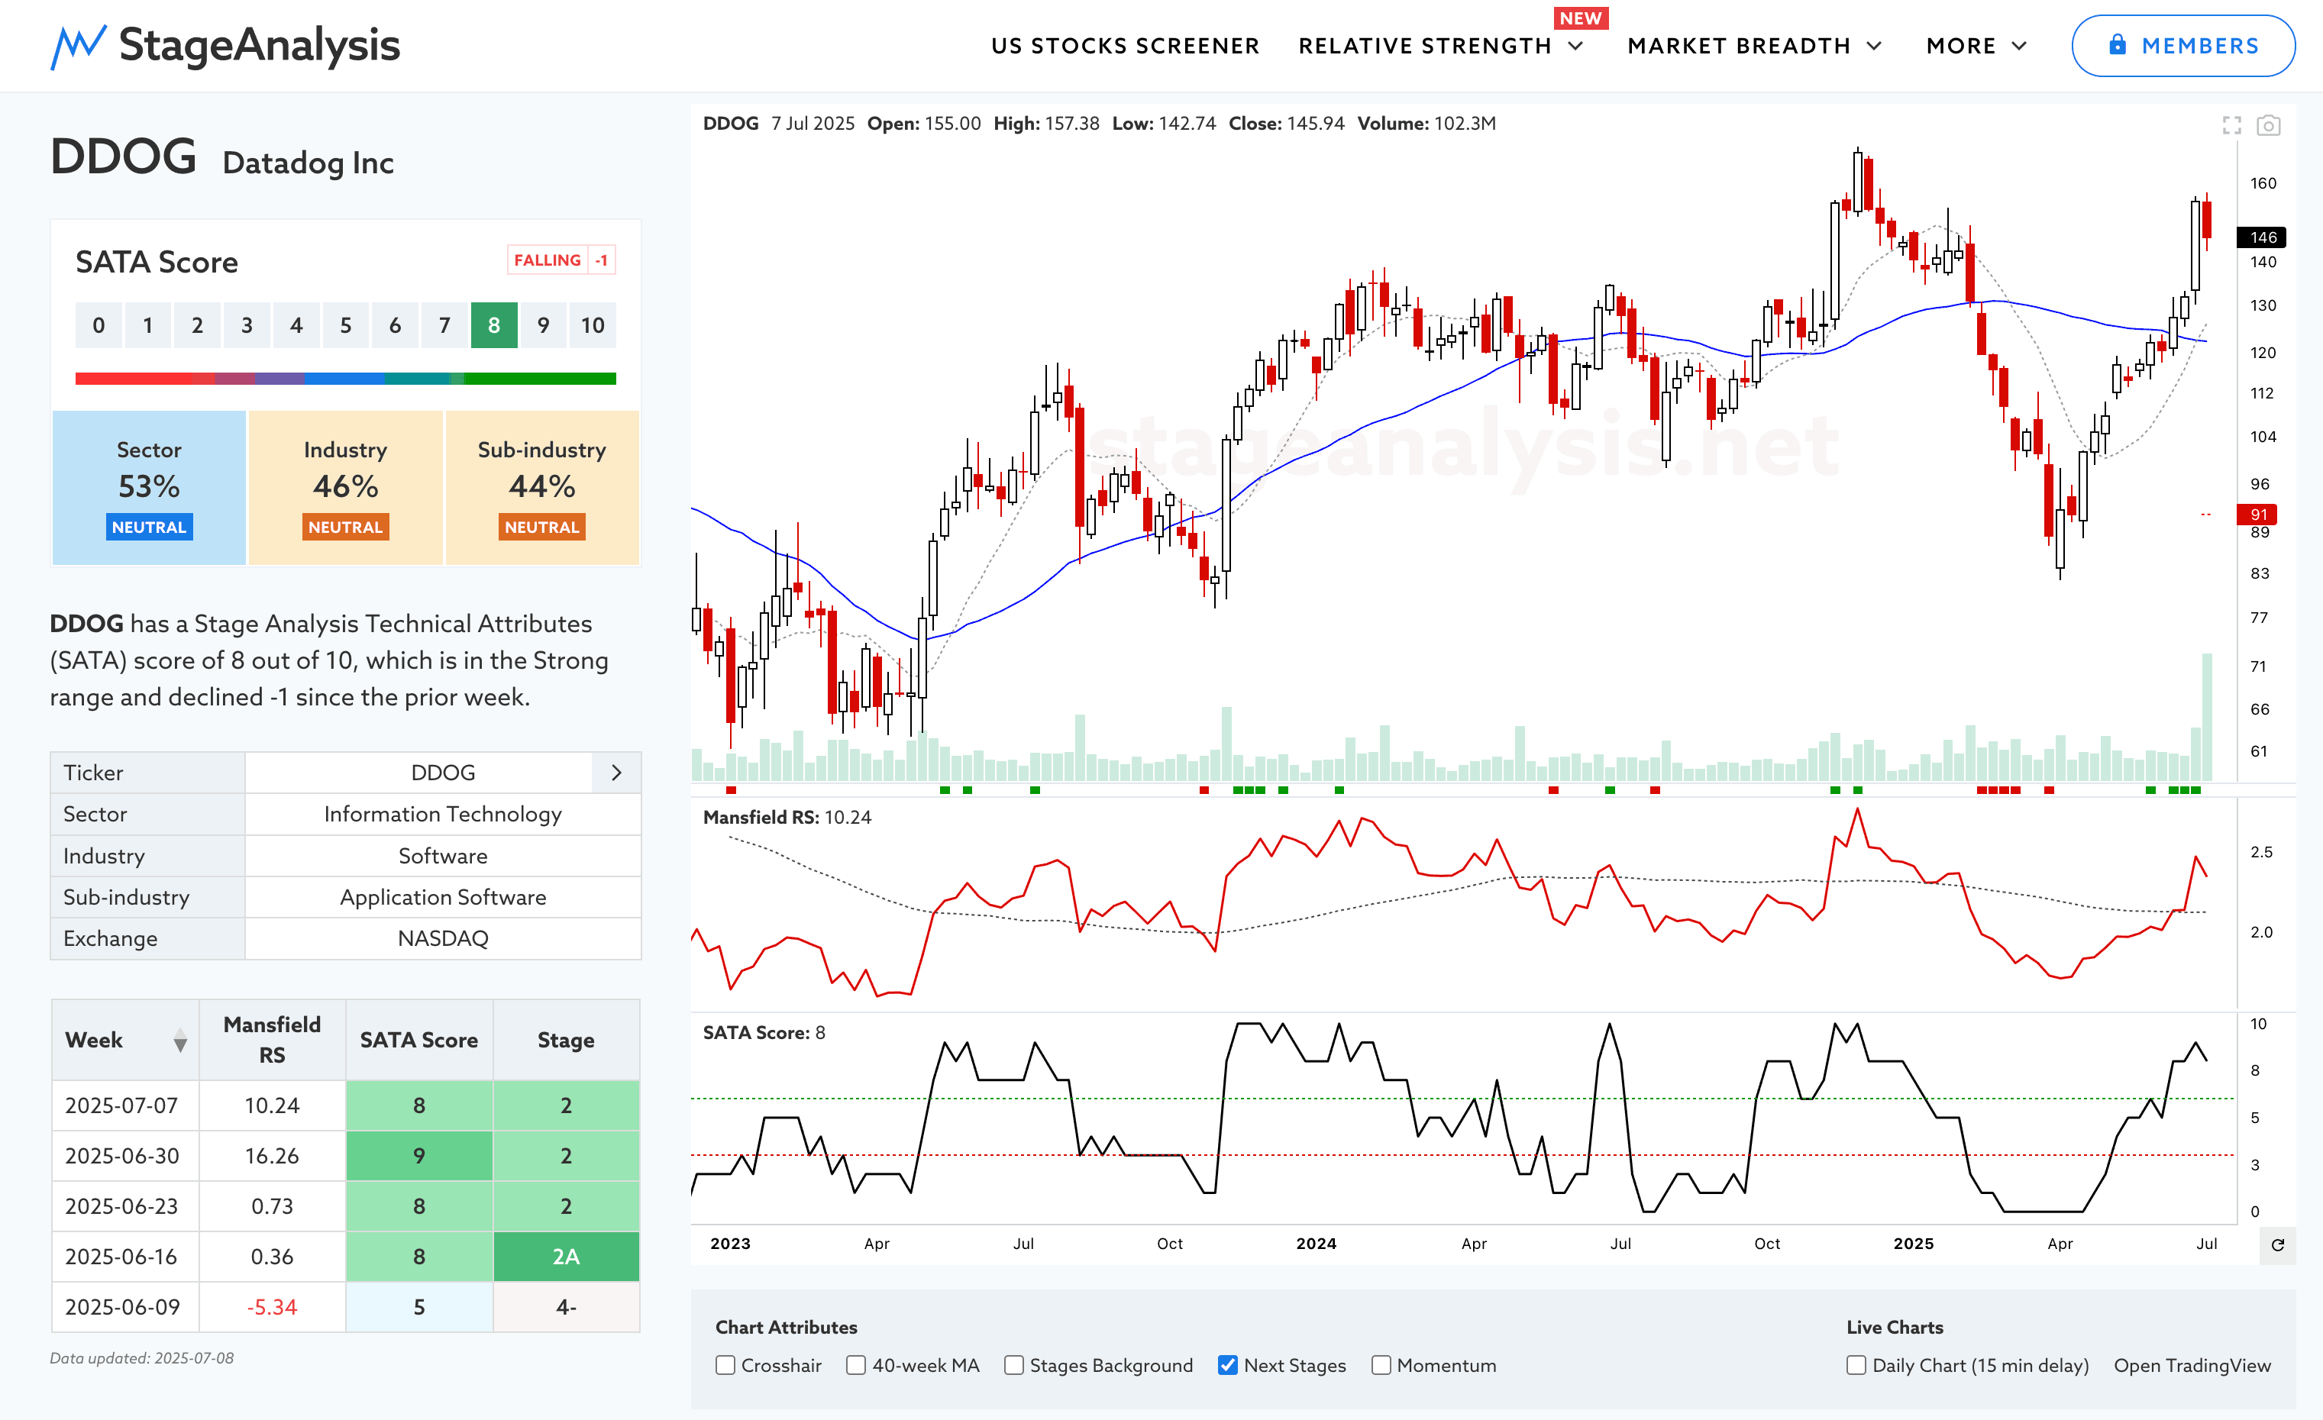Click Information Technology sector value
2323x1420 pixels.
coord(443,814)
